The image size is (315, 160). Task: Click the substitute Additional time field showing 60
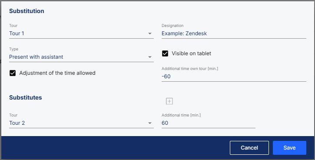click(x=209, y=123)
